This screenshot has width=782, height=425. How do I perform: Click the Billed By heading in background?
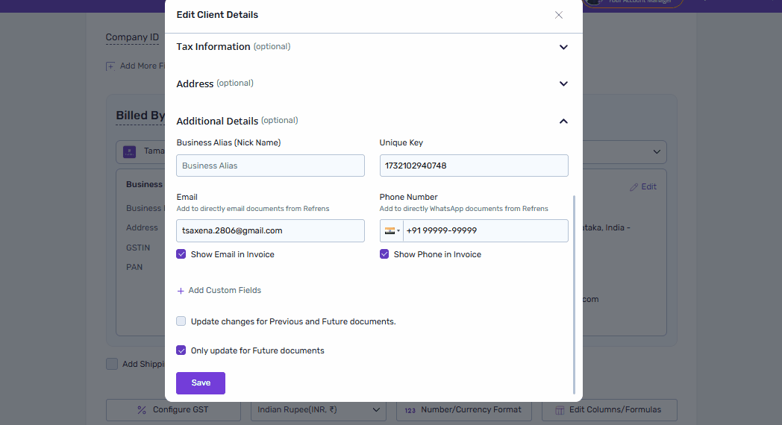pyautogui.click(x=140, y=116)
